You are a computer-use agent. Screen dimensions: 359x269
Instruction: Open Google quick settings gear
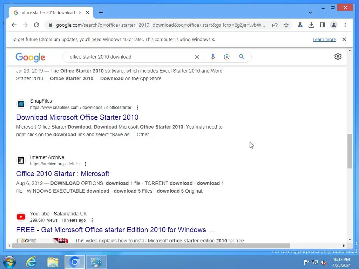tap(338, 56)
